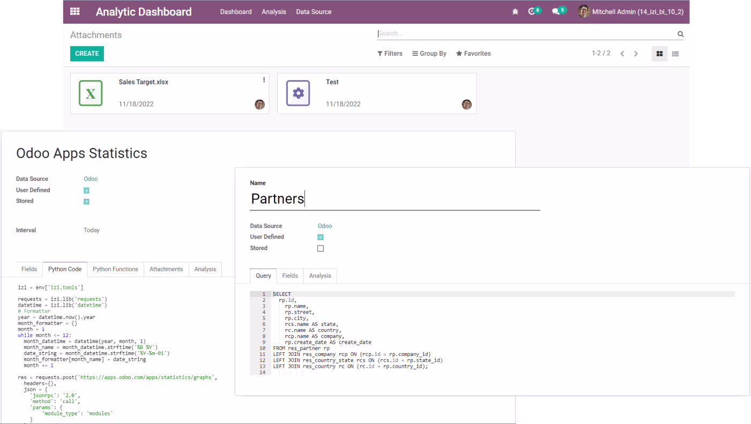Click the Attachments breadcrumb title
The height and width of the screenshot is (424, 751).
(96, 35)
